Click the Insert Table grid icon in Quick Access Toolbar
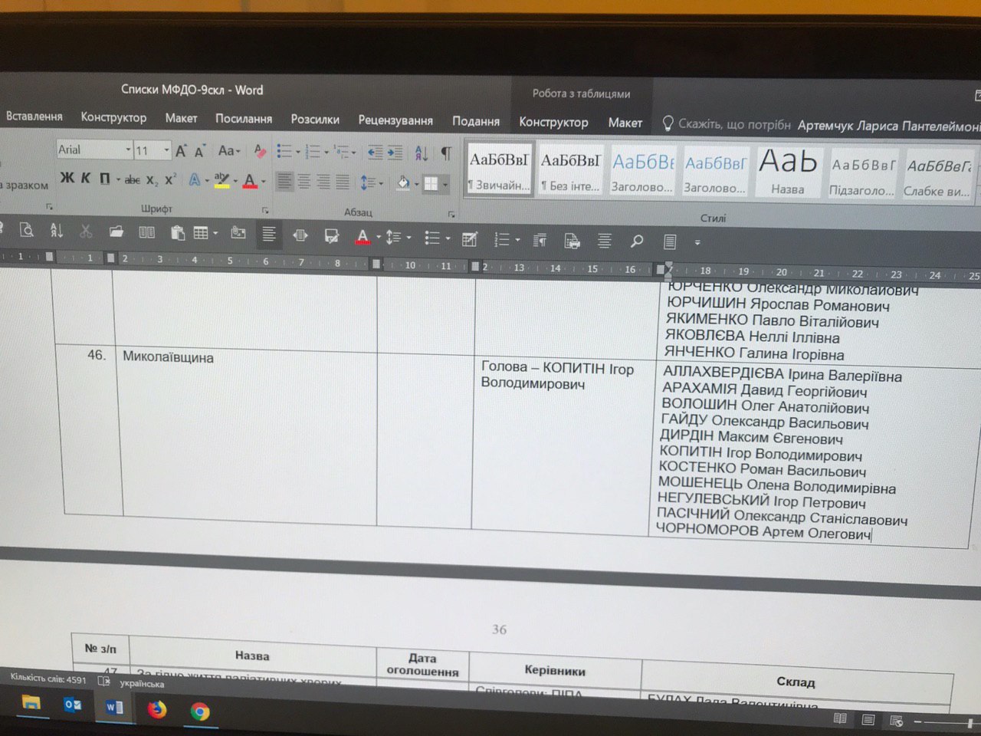This screenshot has height=736, width=981. point(202,233)
